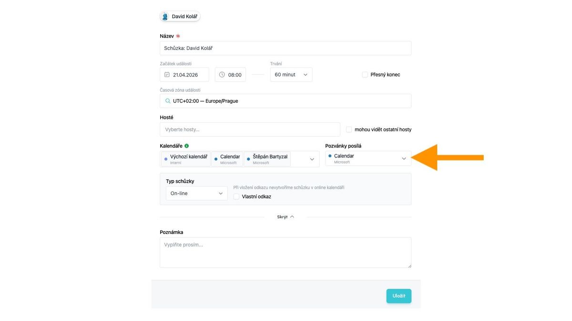
Task: Click the green info icon next to Kalendáře
Action: [x=186, y=146]
